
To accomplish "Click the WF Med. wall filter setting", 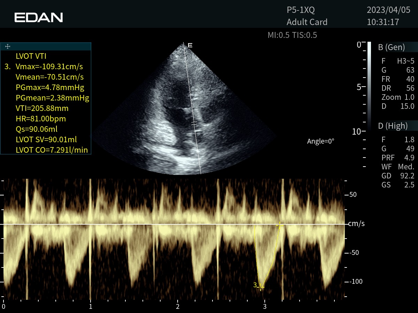I will [398, 167].
